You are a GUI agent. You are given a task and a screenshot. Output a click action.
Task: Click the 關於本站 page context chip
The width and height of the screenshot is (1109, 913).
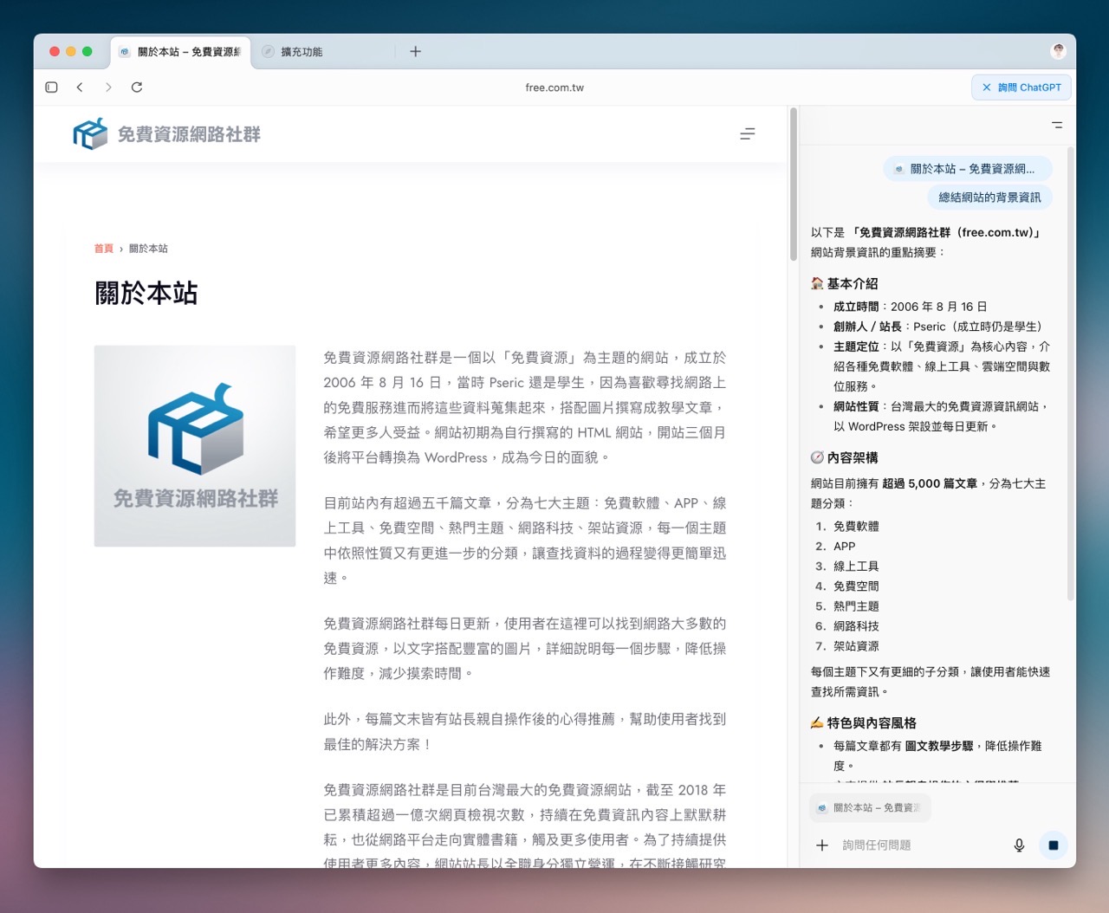pyautogui.click(x=869, y=808)
